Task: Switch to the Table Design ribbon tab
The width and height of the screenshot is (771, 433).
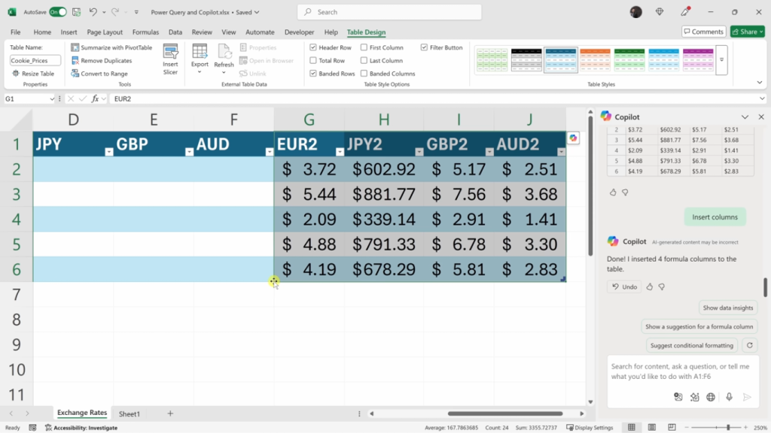Action: pos(366,32)
